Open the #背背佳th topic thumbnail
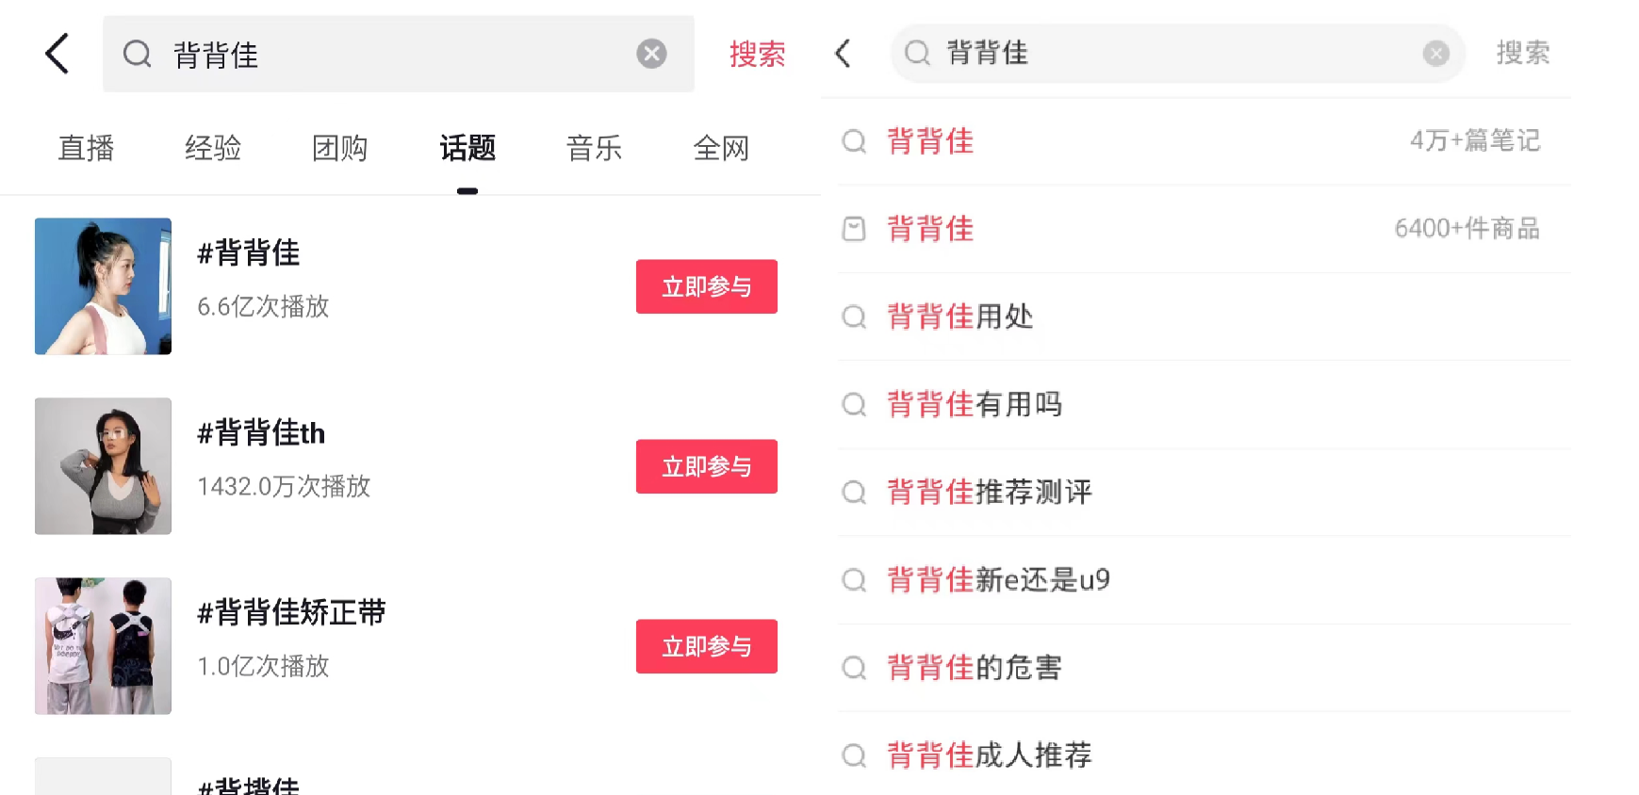The image size is (1639, 795). point(103,466)
